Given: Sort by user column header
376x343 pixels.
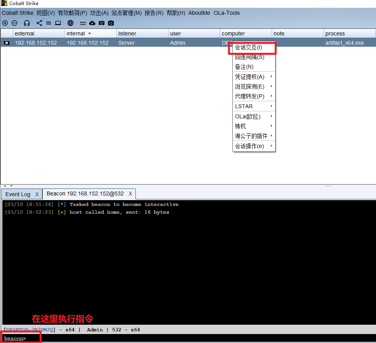Looking at the screenshot, I should point(194,33).
